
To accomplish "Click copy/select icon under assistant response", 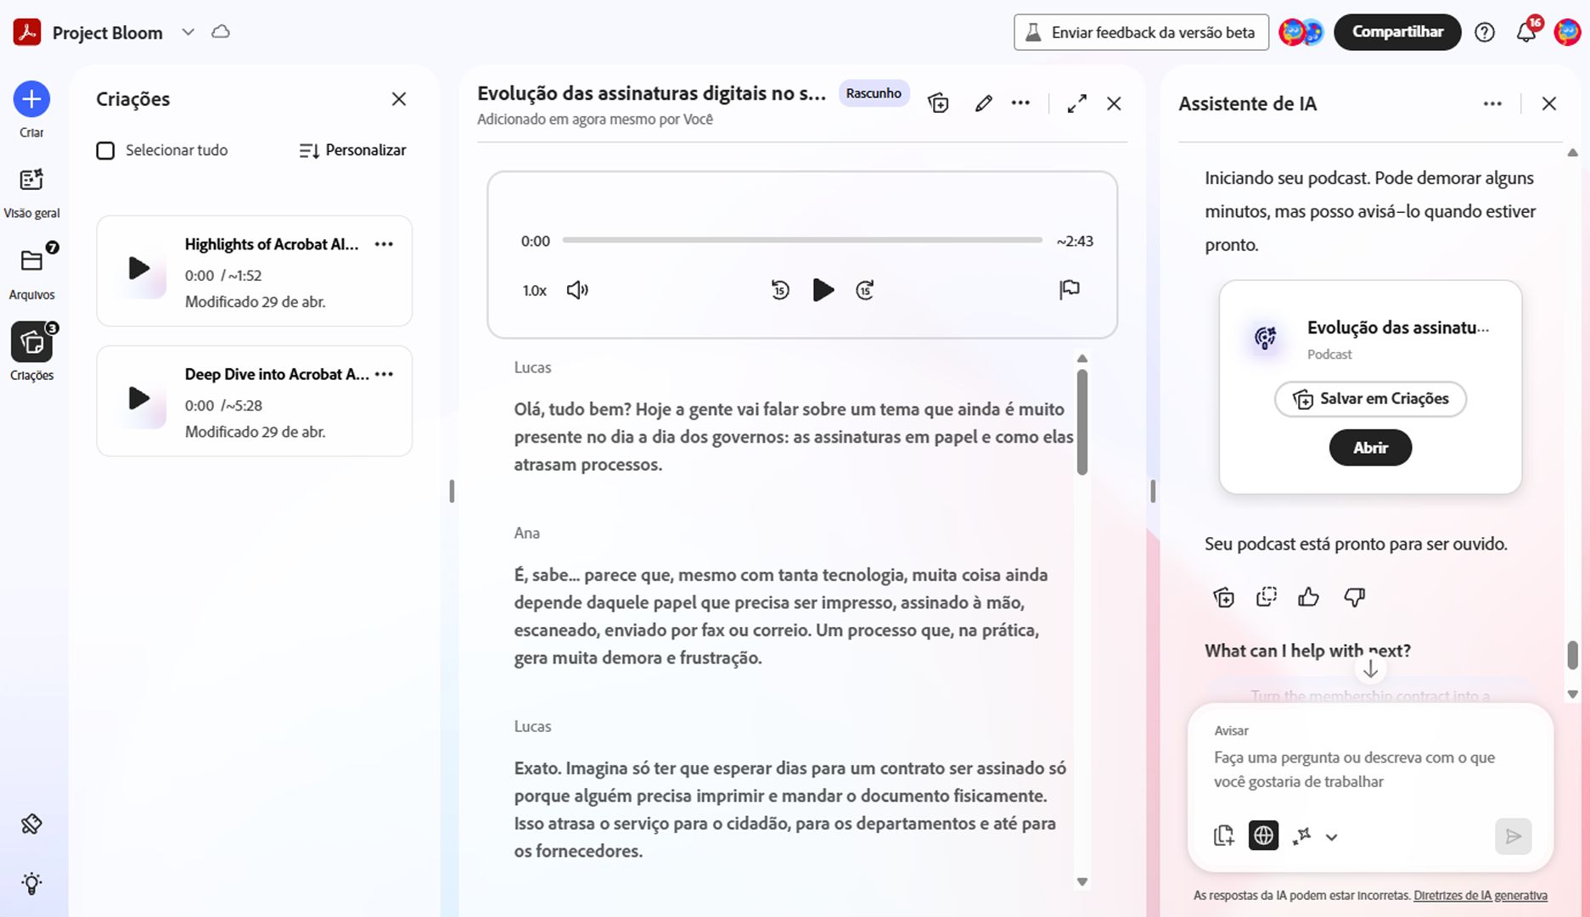I will pos(1266,597).
